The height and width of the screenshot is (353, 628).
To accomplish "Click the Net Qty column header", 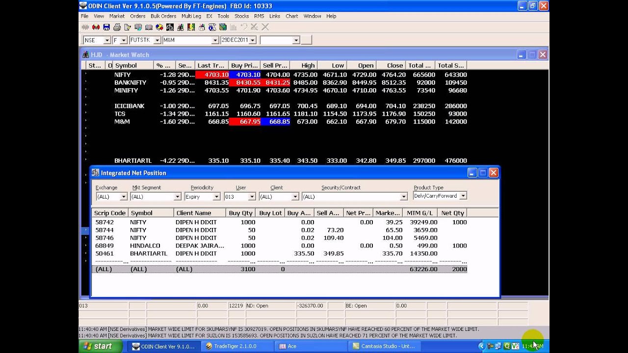I will pos(452,213).
